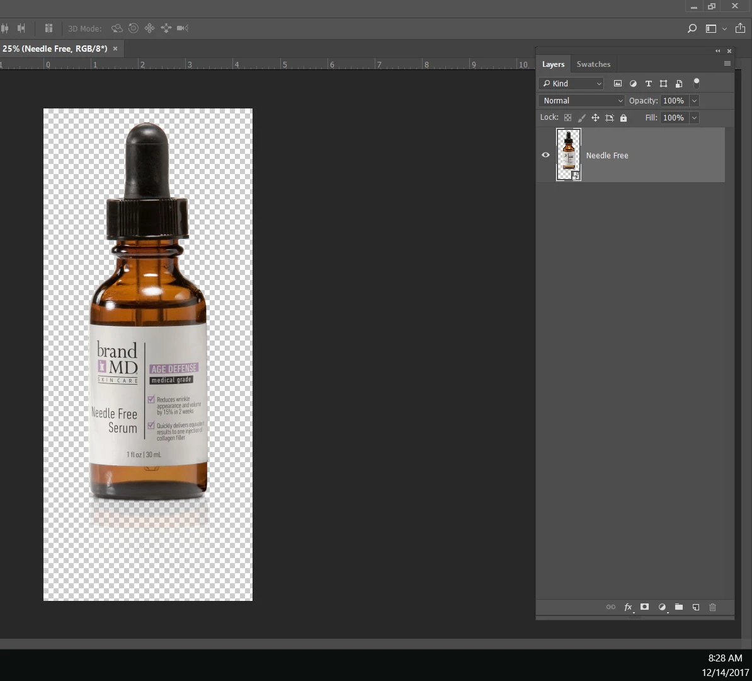Click the add layer style fx icon
Screen dimensions: 752x681
pyautogui.click(x=629, y=607)
